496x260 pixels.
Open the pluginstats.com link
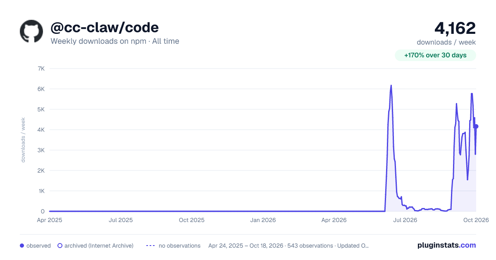pyautogui.click(x=446, y=245)
